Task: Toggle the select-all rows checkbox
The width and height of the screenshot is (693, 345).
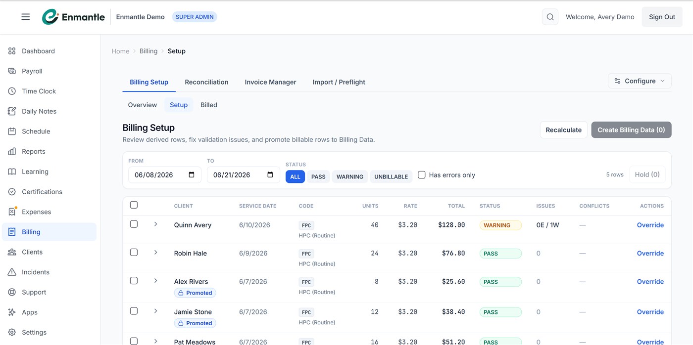Action: coord(134,205)
